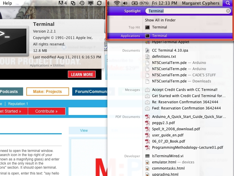234x176 pixels.
Task: Open message Re: Reservation Confirmation 3642444
Action: point(185,102)
